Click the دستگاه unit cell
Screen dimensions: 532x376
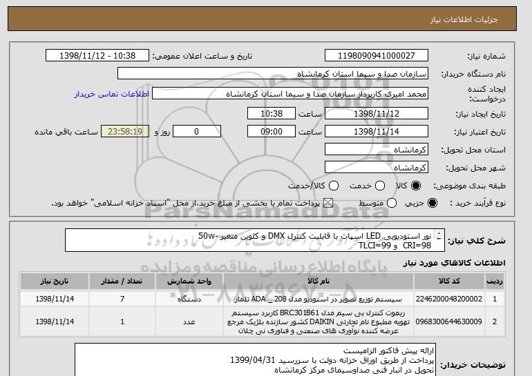pos(189,299)
